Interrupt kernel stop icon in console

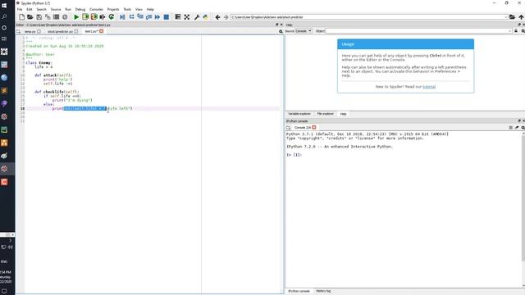click(x=510, y=128)
